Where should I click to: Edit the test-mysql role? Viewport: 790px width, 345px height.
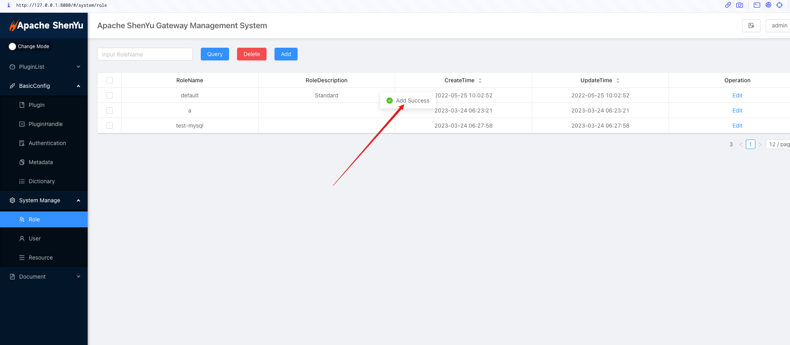click(x=737, y=126)
